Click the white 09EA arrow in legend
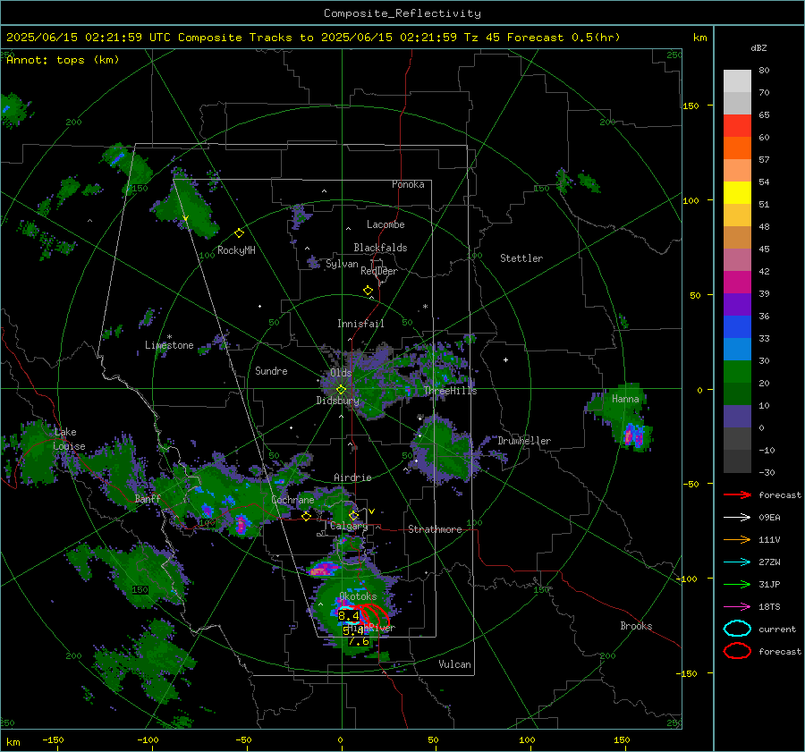The image size is (805, 752). coord(737,517)
